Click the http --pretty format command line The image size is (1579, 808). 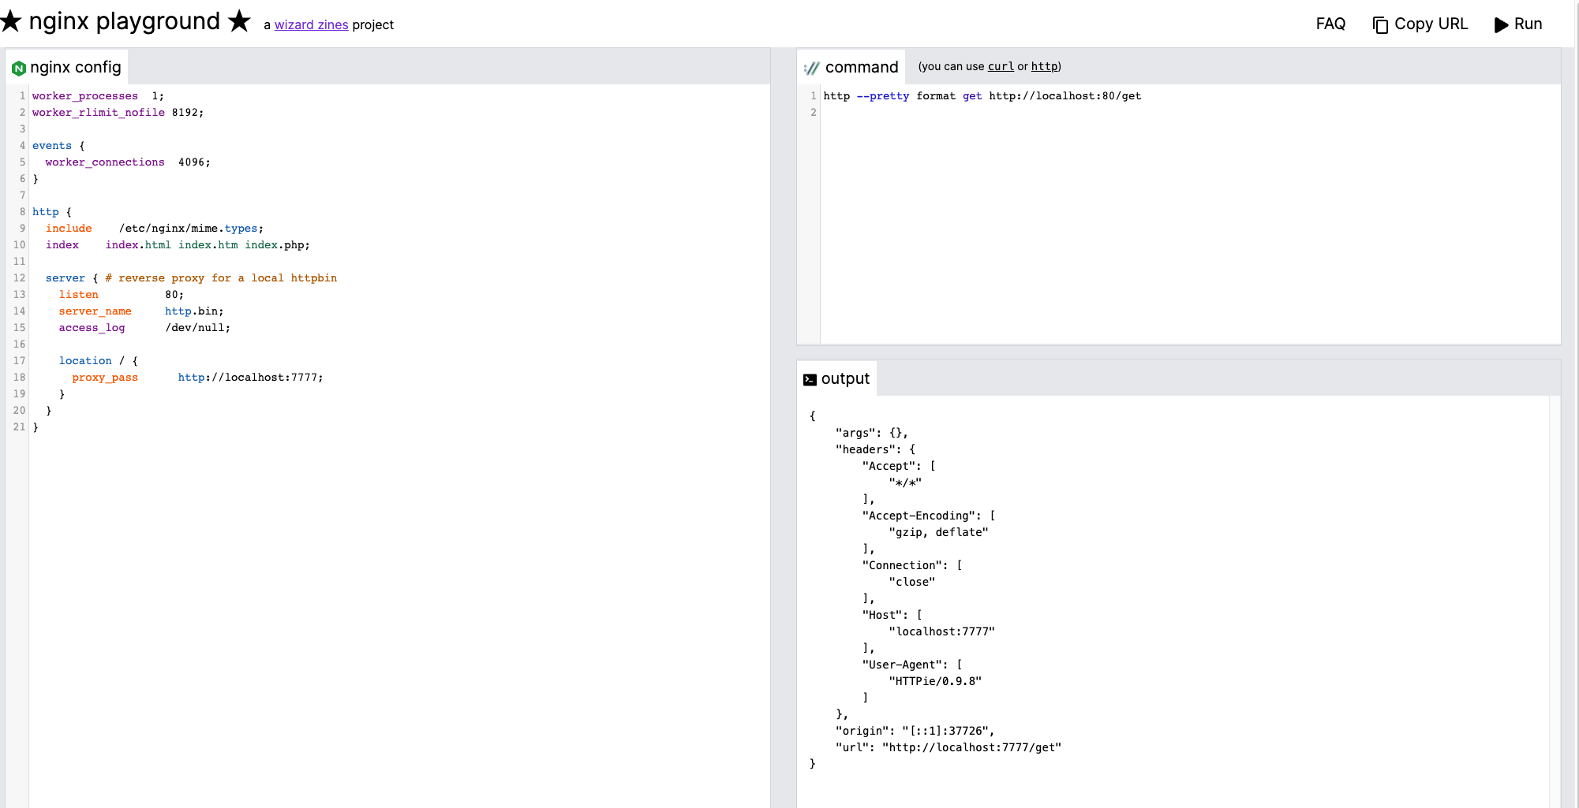point(982,96)
